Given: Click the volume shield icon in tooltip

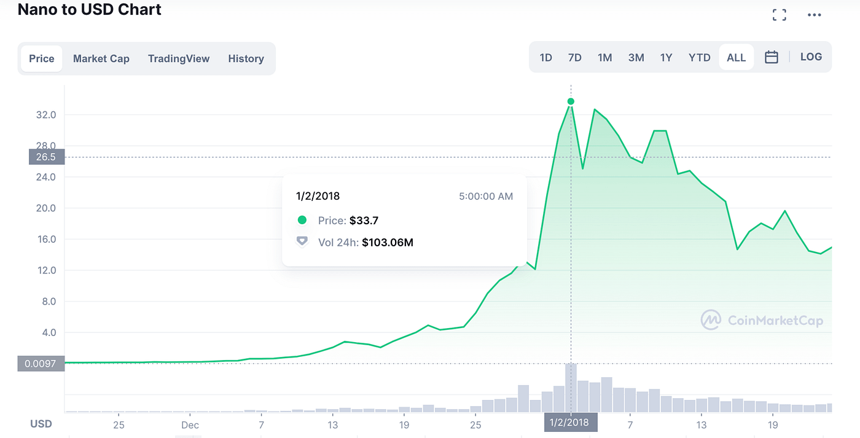Looking at the screenshot, I should coord(302,241).
